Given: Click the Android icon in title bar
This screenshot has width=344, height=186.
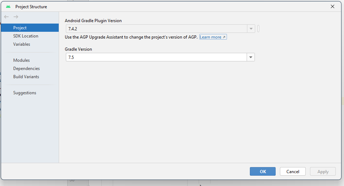Looking at the screenshot, I should pos(8,6).
